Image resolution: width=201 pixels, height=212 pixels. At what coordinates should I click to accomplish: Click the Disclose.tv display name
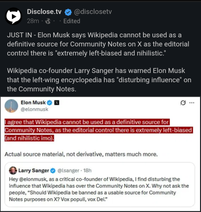coord(44,11)
